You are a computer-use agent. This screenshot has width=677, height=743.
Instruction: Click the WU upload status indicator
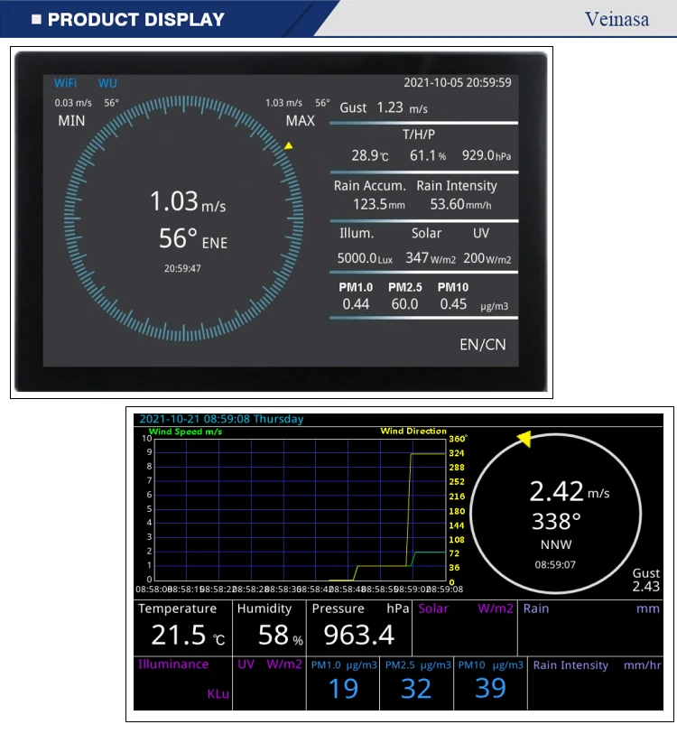click(x=107, y=83)
